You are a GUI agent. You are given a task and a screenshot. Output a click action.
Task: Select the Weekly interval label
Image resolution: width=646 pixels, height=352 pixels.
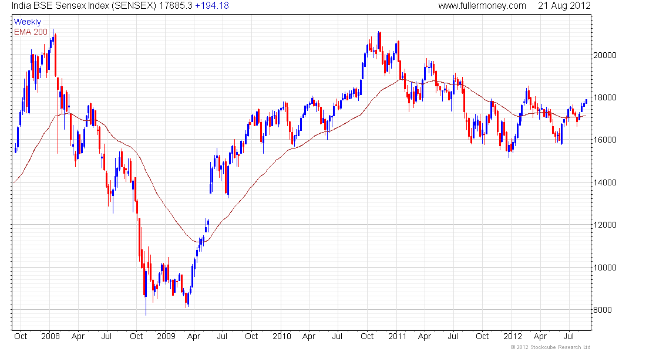pyautogui.click(x=28, y=22)
